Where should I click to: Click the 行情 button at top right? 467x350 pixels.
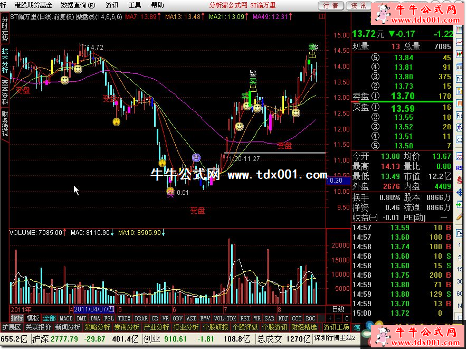coord(331,6)
